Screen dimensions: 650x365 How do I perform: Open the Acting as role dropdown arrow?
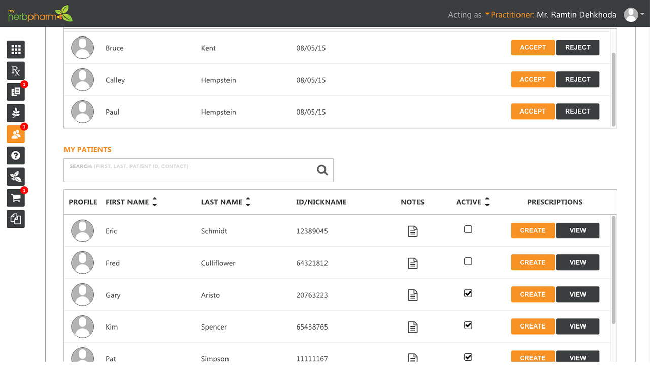[x=487, y=14]
